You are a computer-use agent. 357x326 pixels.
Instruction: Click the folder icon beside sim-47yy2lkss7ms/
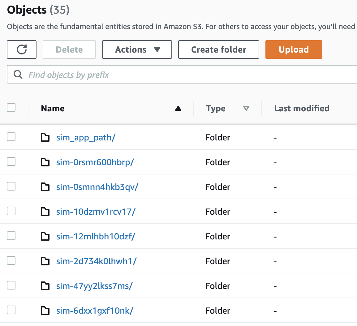(45, 286)
